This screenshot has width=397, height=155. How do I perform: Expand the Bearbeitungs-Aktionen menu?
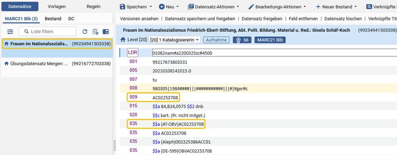pyautogui.click(x=277, y=7)
